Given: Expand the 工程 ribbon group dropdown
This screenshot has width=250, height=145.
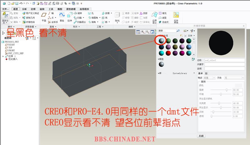Looking at the screenshot, I should coord(100,27).
